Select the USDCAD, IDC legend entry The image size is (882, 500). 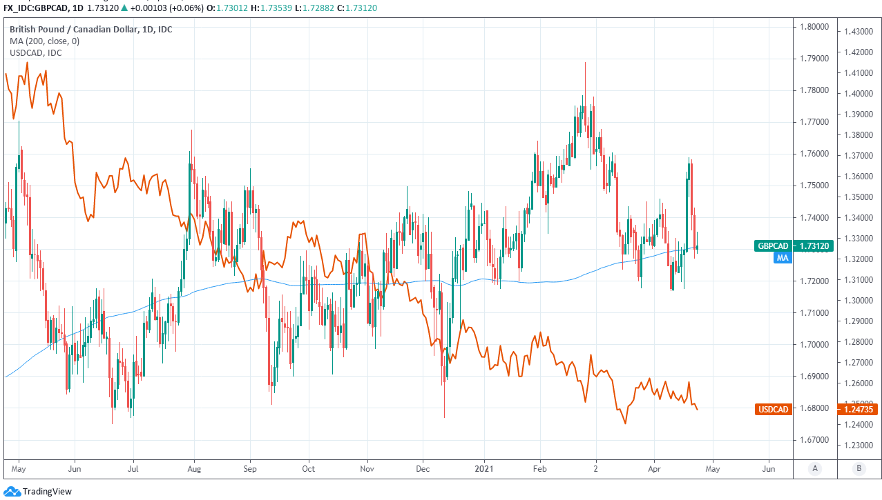click(x=35, y=52)
